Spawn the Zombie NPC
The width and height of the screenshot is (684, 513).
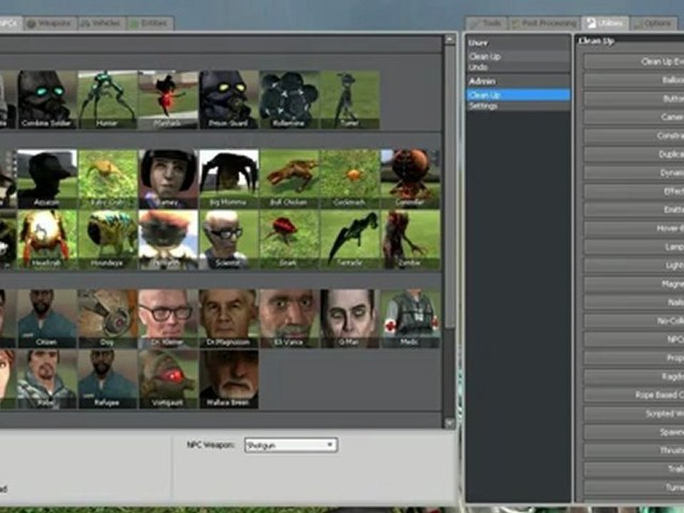point(410,239)
